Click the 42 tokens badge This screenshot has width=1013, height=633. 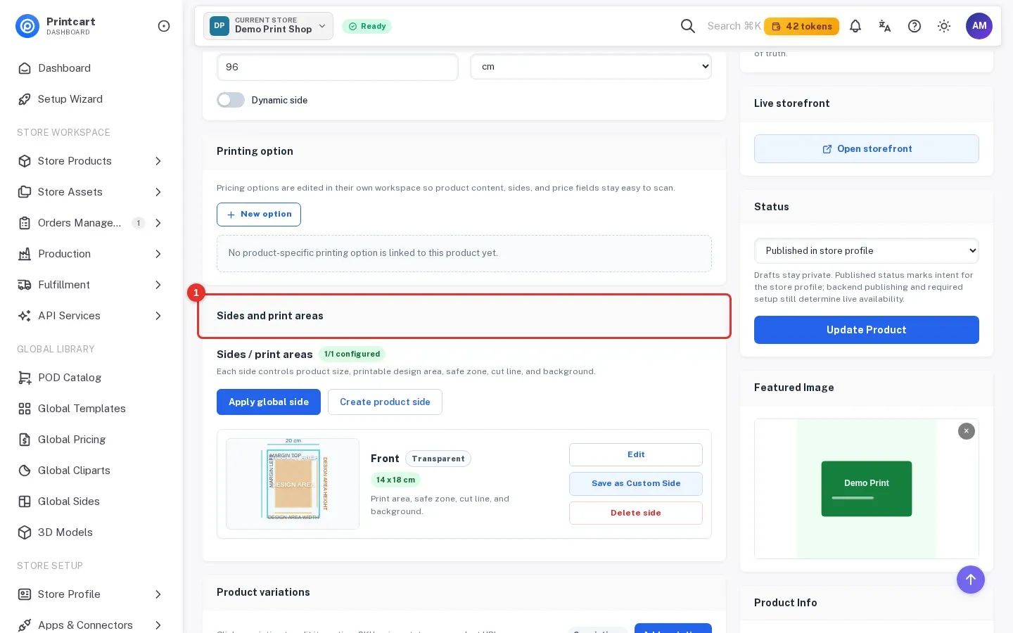[802, 26]
